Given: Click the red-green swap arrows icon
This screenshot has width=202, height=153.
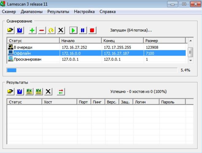Looking at the screenshot, I should click(61, 92).
